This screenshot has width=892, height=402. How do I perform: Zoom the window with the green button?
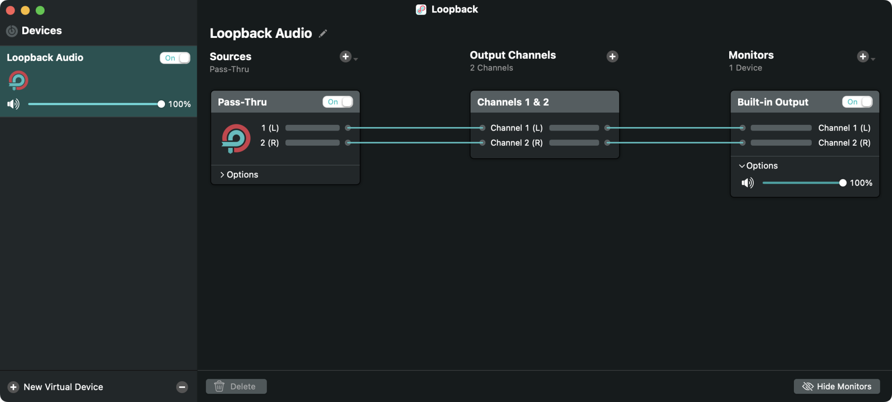pos(40,10)
